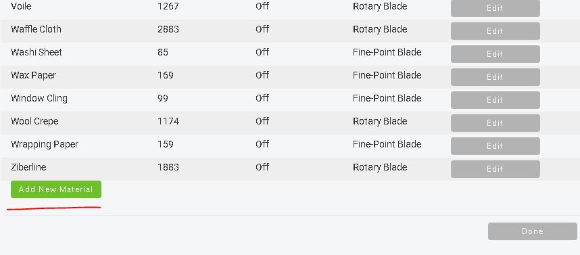Click the Wool Crepe pressure value 1174

click(x=168, y=121)
